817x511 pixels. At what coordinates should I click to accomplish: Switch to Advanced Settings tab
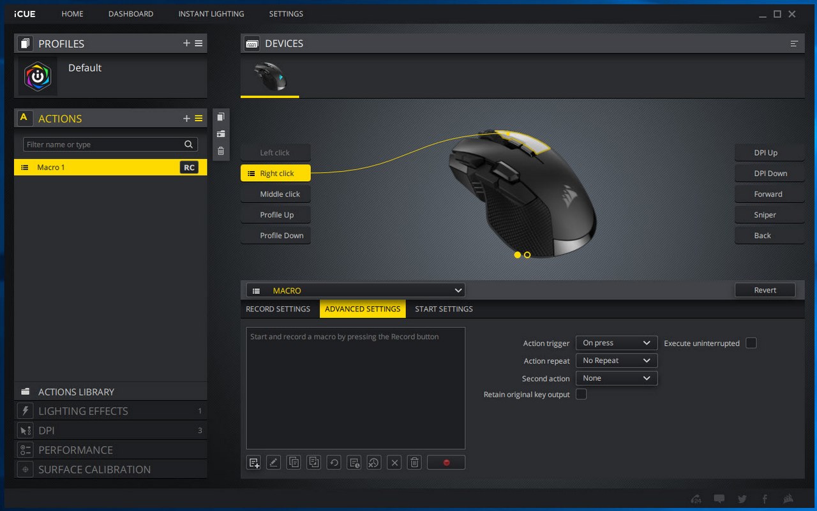(363, 309)
